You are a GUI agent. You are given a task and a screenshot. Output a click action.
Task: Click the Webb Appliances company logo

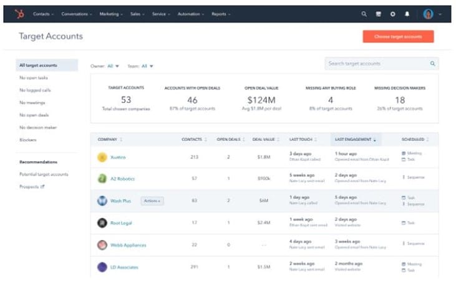tap(102, 245)
